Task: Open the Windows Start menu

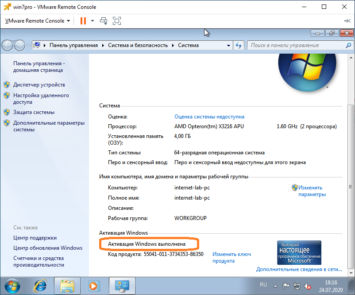Action: (12, 286)
